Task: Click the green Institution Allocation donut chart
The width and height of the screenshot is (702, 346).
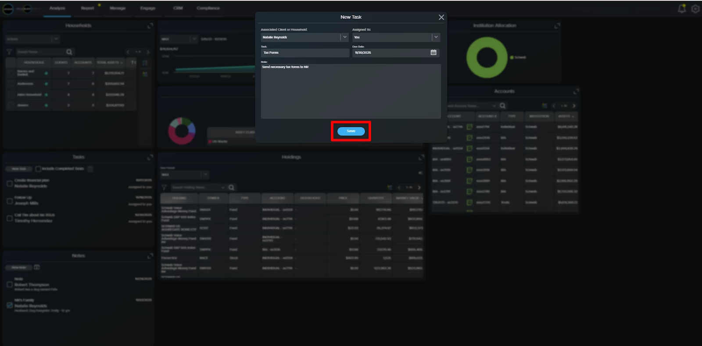Action: coord(487,57)
